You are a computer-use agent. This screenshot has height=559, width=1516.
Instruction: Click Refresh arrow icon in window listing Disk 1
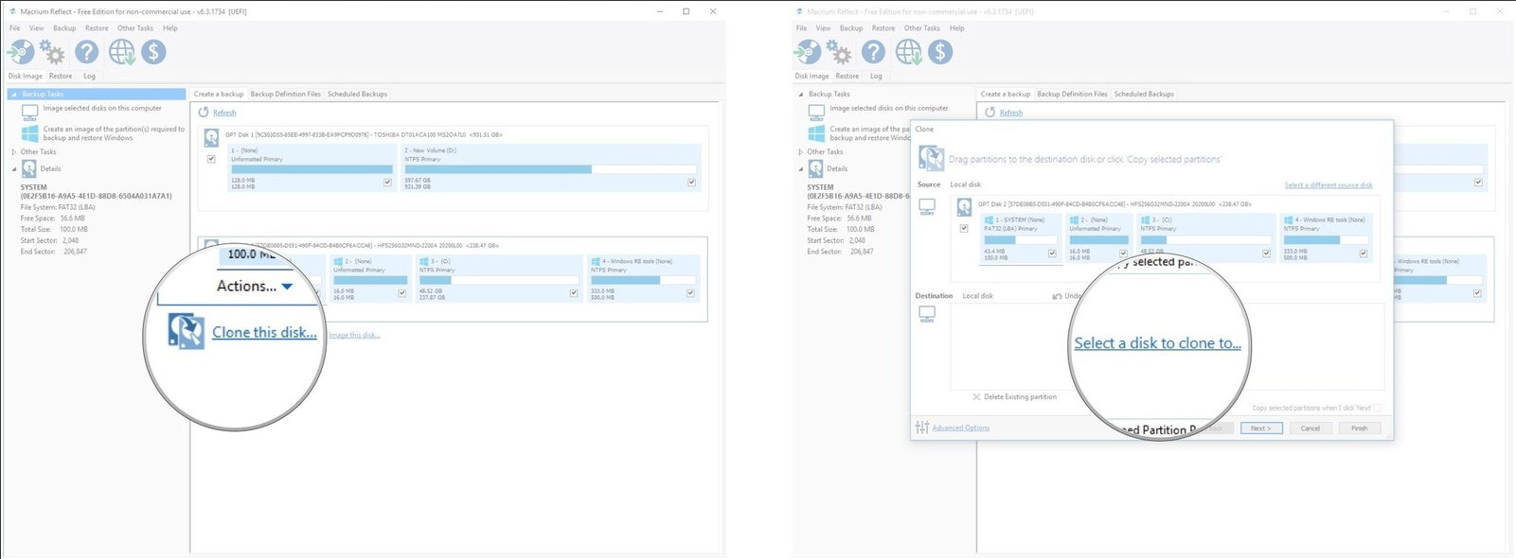204,113
